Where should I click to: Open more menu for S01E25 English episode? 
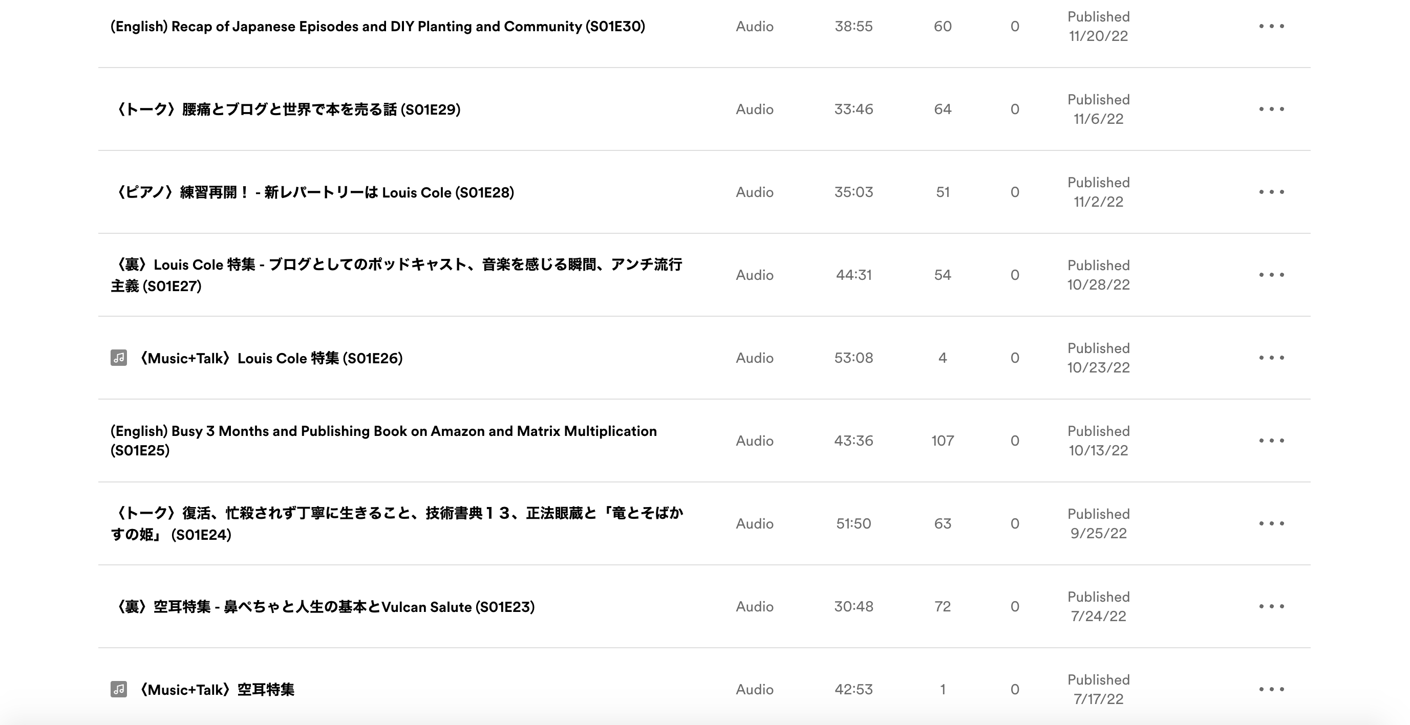(1272, 441)
